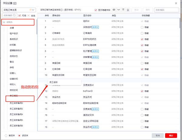This screenshot has height=140, width=182.
Task: Click the 确定 confirm button
Action: (x=171, y=135)
